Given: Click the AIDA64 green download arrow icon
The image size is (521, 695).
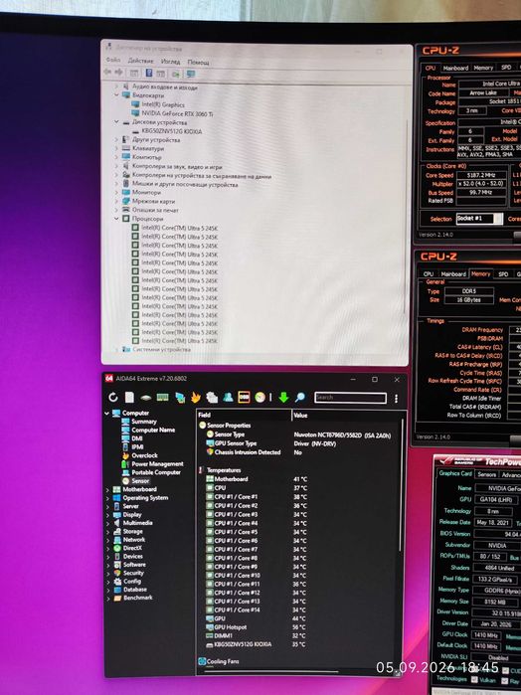Looking at the screenshot, I should [283, 397].
